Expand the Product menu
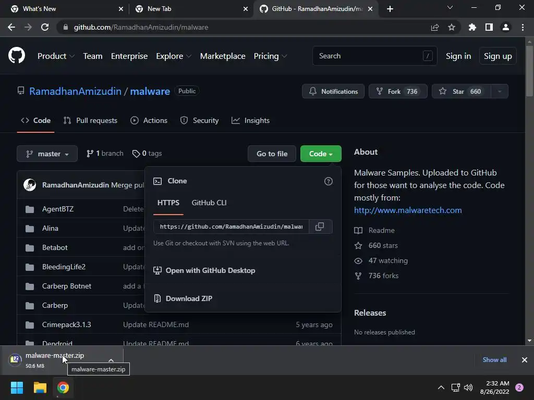534x400 pixels. point(56,56)
